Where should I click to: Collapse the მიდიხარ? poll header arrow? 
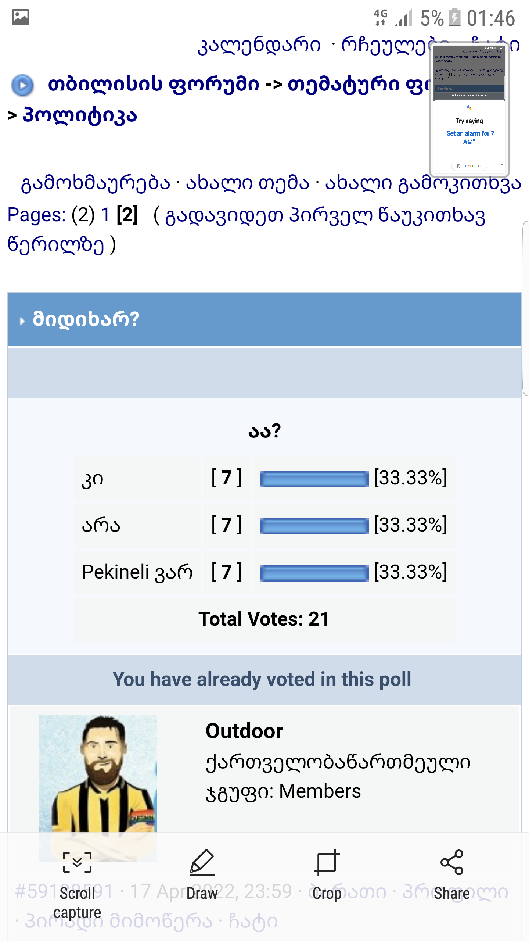[22, 321]
